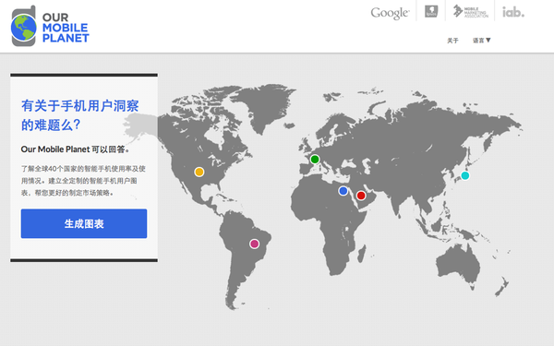Select the blue marker on Egypt
The image size is (554, 346).
click(x=343, y=191)
